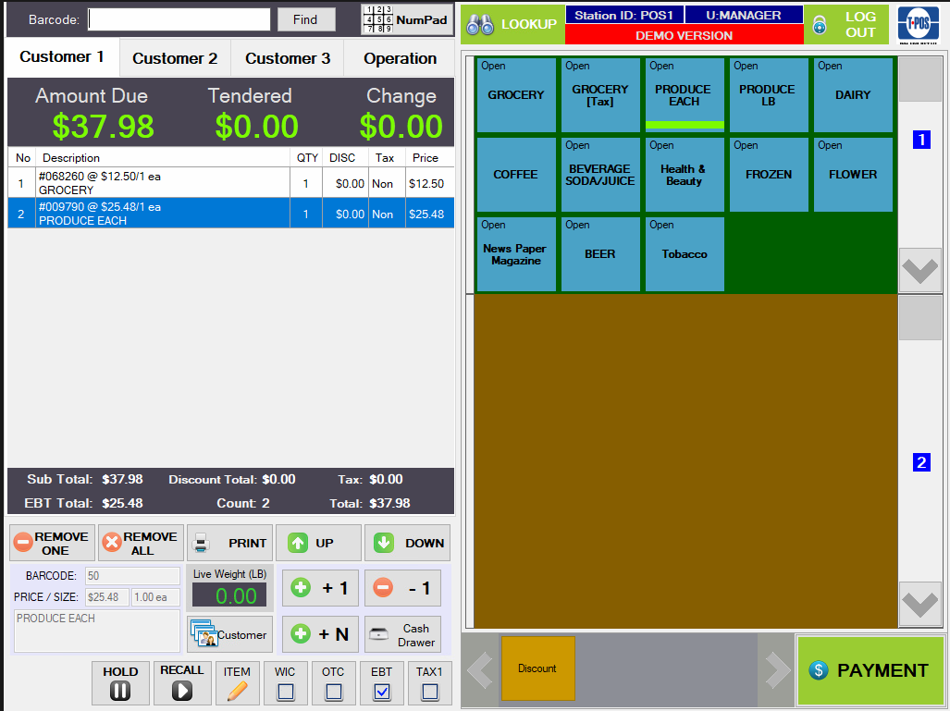
Task: Click the Description column header
Action: [x=163, y=158]
